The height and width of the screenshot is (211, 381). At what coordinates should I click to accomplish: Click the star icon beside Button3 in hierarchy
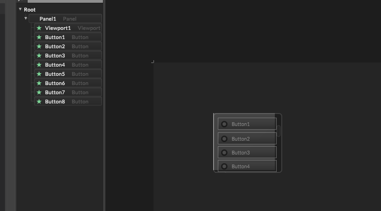point(39,56)
